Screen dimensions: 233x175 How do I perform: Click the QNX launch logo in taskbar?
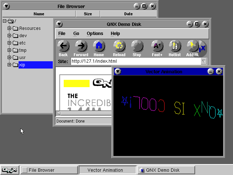(9, 170)
